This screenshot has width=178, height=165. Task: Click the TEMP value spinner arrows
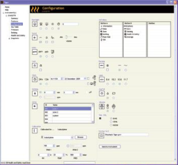[64, 155]
